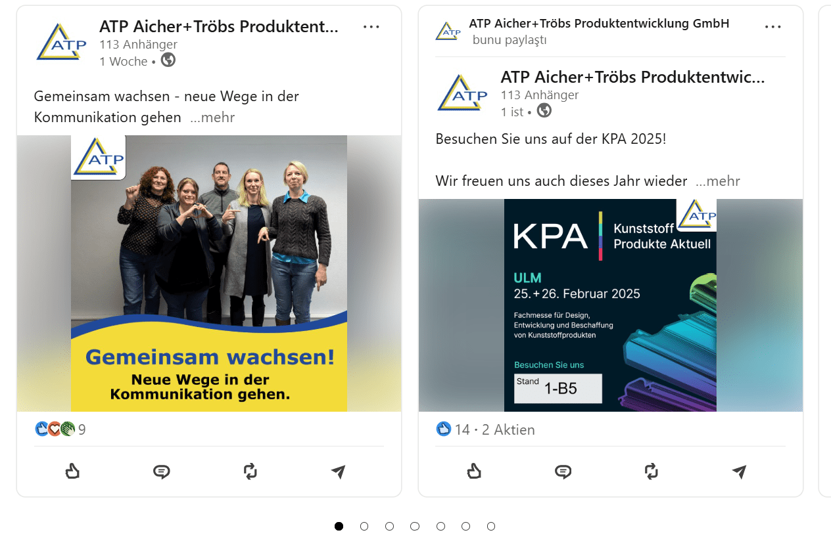Open comments on the KPA 2025 post
The height and width of the screenshot is (545, 831).
[563, 471]
